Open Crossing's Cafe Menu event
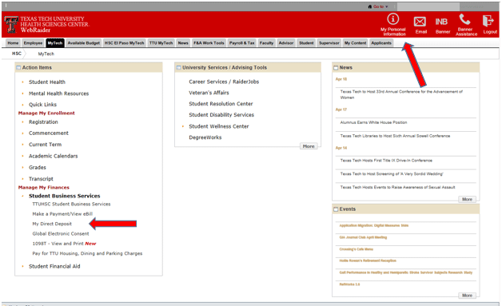Viewport: 502px width, 306px height. click(357, 249)
